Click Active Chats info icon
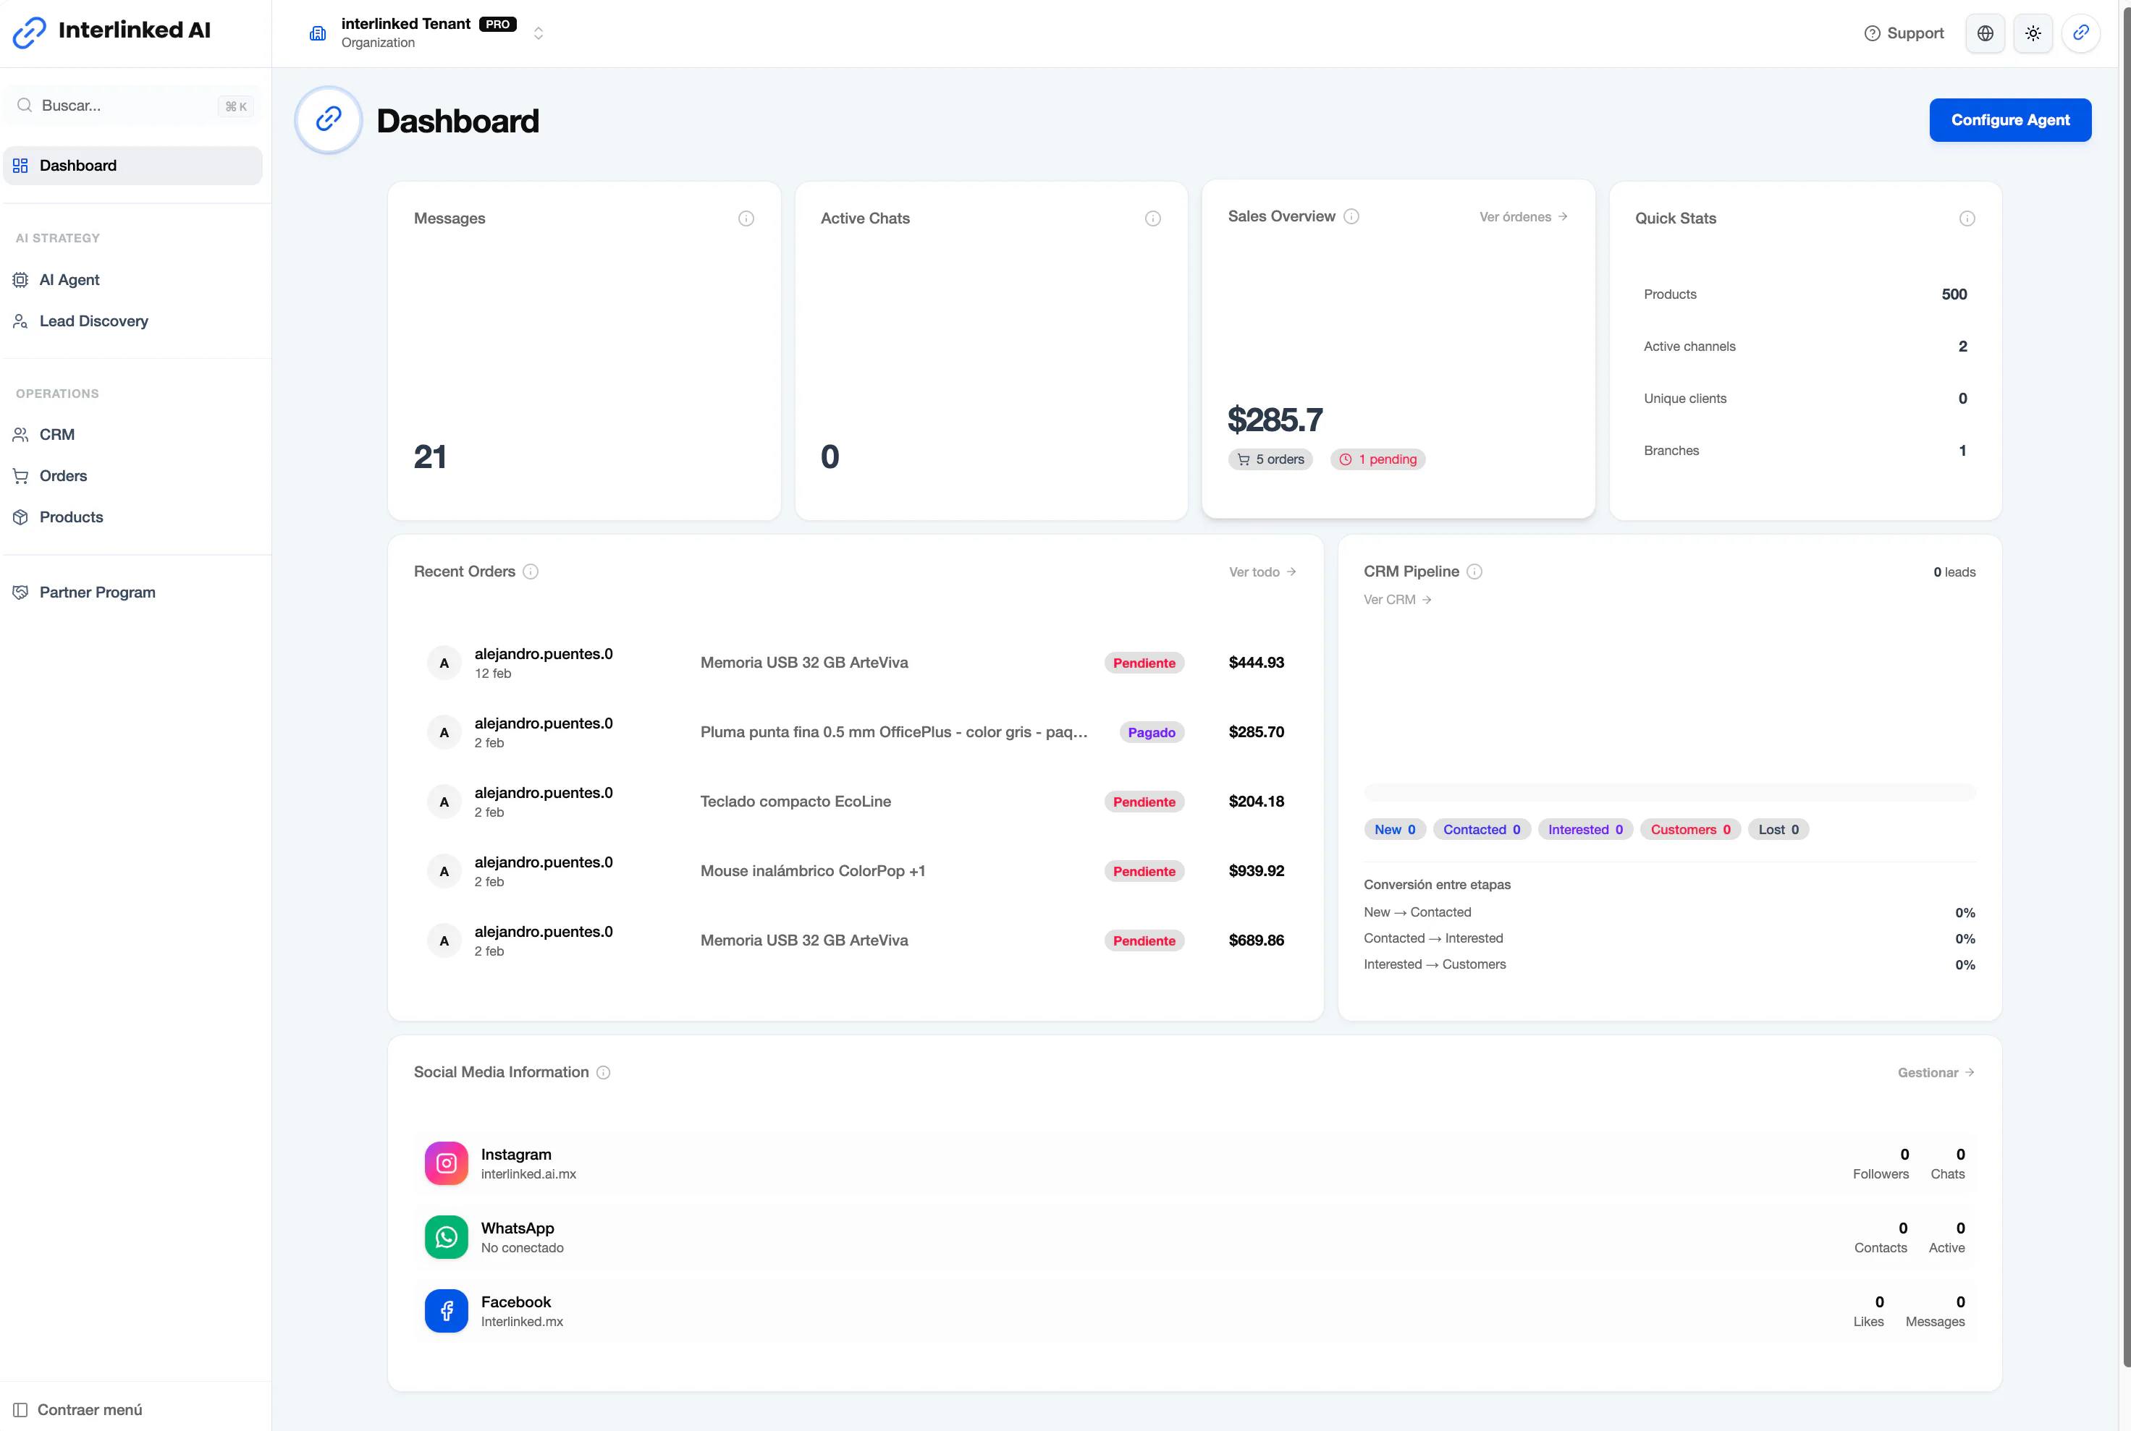This screenshot has height=1431, width=2131. tap(1153, 218)
